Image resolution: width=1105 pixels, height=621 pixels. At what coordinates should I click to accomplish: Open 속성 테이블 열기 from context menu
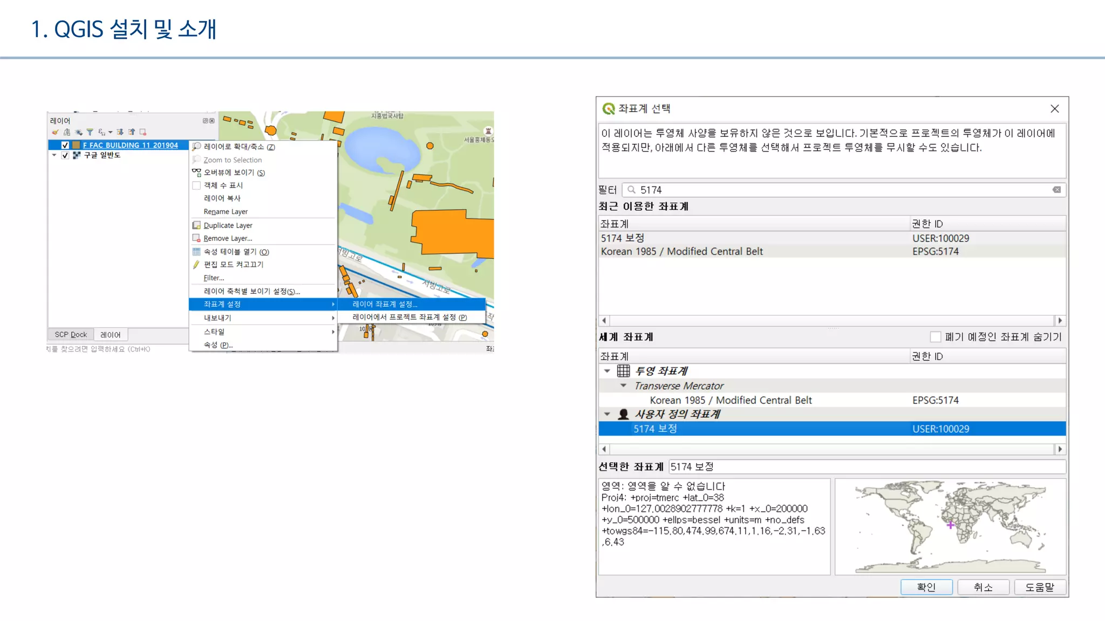point(263,252)
